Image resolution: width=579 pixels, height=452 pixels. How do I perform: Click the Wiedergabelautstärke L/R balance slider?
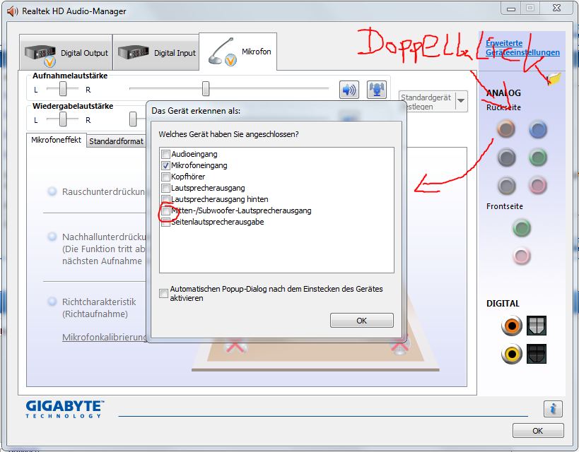point(63,119)
